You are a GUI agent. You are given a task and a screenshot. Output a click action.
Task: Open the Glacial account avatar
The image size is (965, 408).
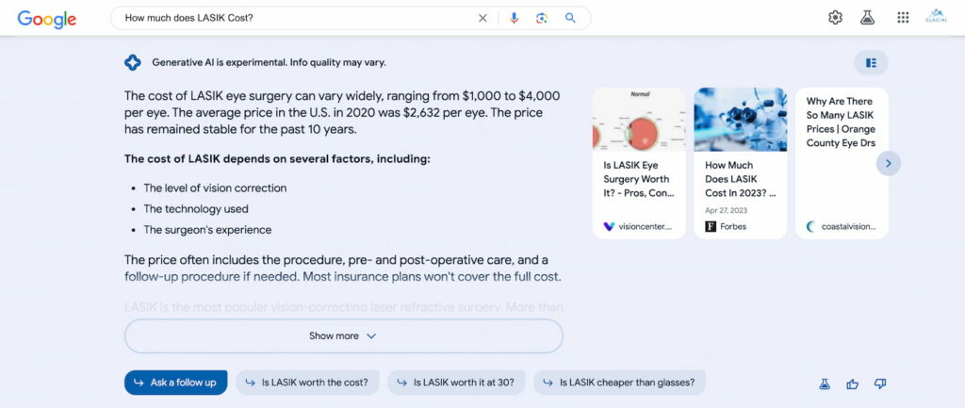click(936, 17)
